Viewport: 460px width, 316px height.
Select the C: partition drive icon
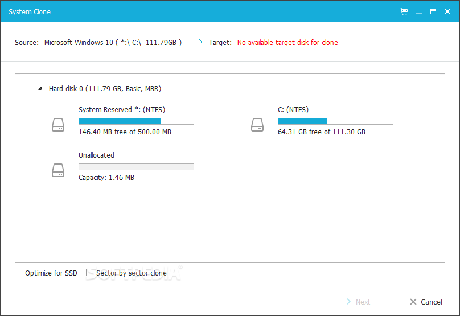[x=257, y=125]
